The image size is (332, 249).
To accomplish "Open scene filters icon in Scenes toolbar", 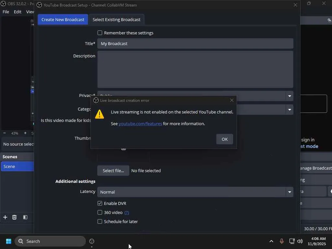I will 25,217.
